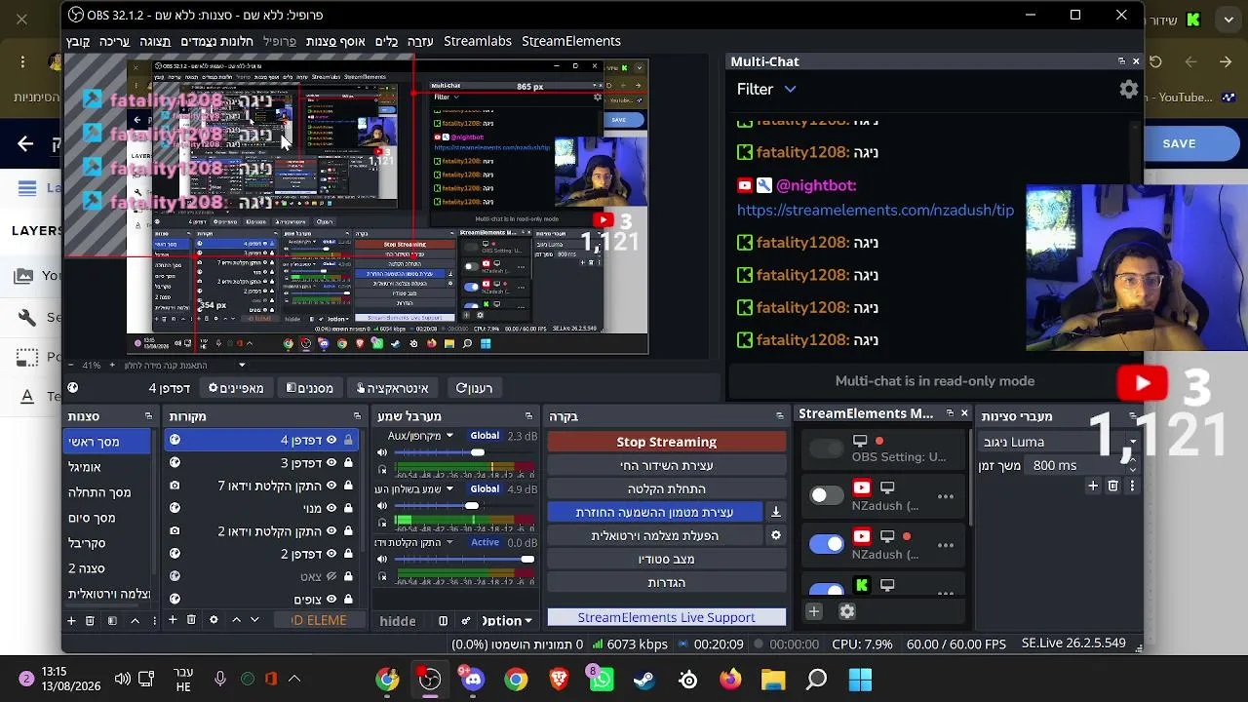This screenshot has height=702, width=1248.
Task: Open Discord from the taskbar
Action: [x=473, y=680]
